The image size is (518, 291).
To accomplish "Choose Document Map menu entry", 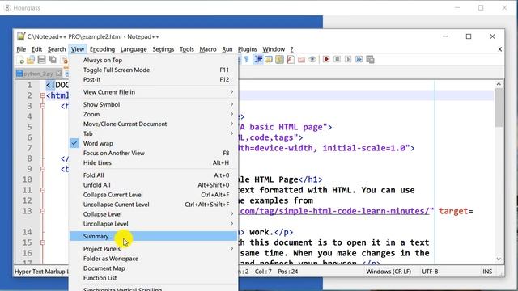I will [x=153, y=268].
